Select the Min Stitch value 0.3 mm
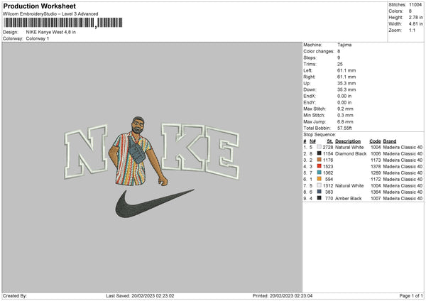Screen dimensions: 426x301 [x=345, y=115]
